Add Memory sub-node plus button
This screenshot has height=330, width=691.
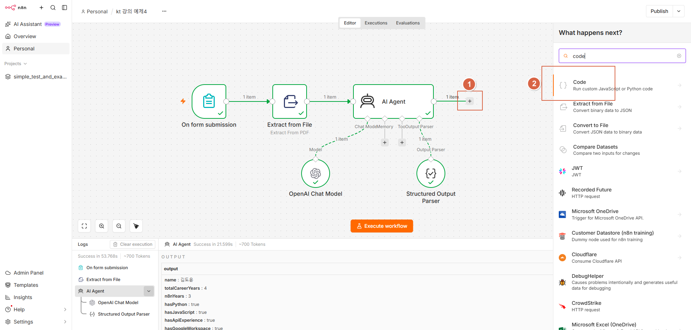[x=385, y=143]
